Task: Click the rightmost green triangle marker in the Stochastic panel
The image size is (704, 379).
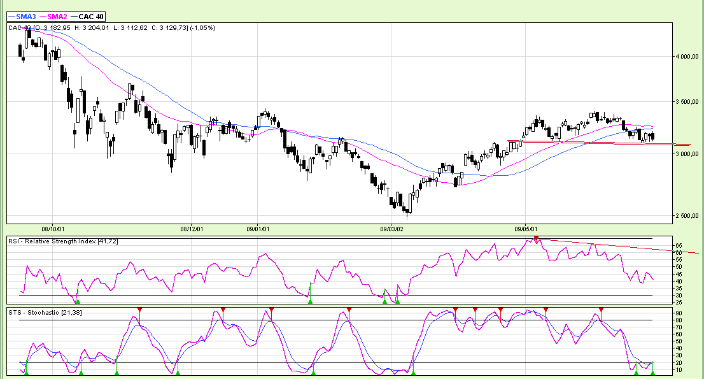Action: [x=652, y=373]
